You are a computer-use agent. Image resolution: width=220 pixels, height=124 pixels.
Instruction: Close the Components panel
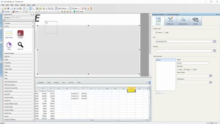click(x=33, y=14)
